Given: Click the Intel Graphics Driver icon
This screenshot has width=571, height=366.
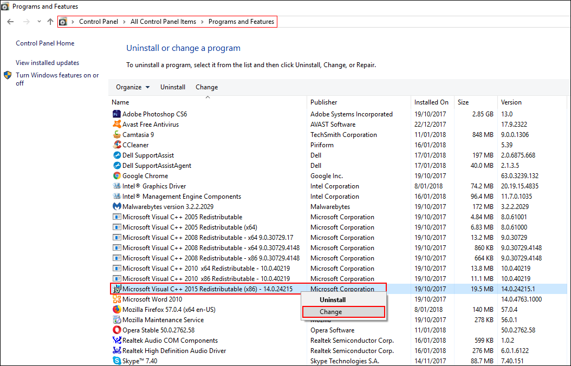Looking at the screenshot, I should [x=116, y=186].
